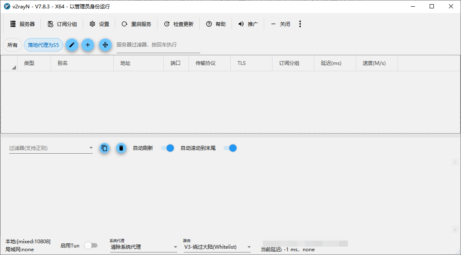Viewport: 461px width, 255px height.
Task: Sort by the 速度(M/s) column header
Action: click(x=377, y=63)
